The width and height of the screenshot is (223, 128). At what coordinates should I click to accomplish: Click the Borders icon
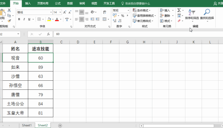39,19
